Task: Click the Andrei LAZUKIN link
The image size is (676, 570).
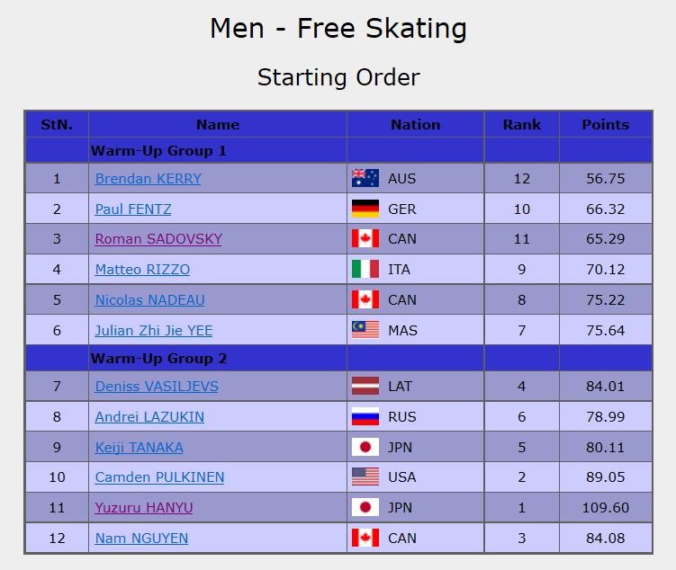Action: [149, 417]
